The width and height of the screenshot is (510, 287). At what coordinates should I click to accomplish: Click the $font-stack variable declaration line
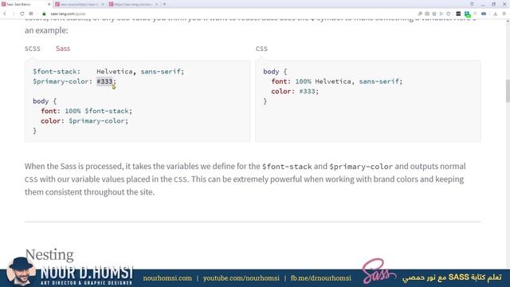pyautogui.click(x=108, y=72)
